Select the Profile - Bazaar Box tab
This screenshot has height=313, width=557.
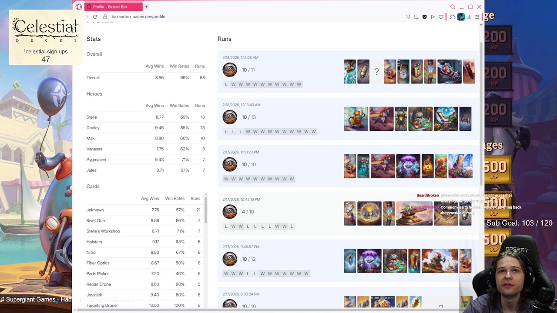pyautogui.click(x=113, y=7)
